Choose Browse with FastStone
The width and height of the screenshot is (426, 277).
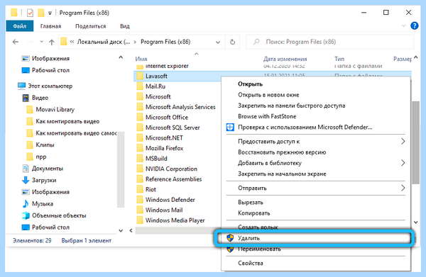267,116
